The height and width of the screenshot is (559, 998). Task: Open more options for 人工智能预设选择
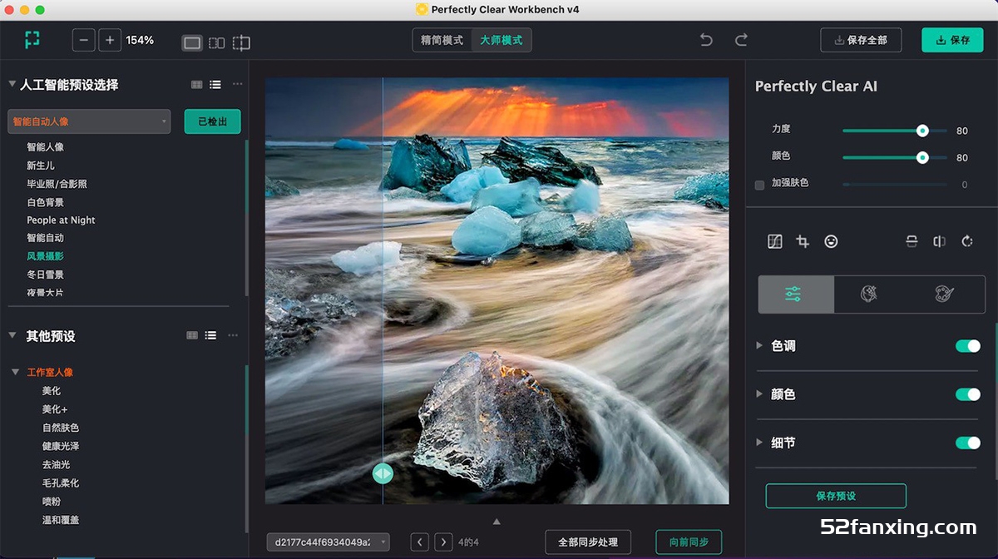(x=238, y=84)
